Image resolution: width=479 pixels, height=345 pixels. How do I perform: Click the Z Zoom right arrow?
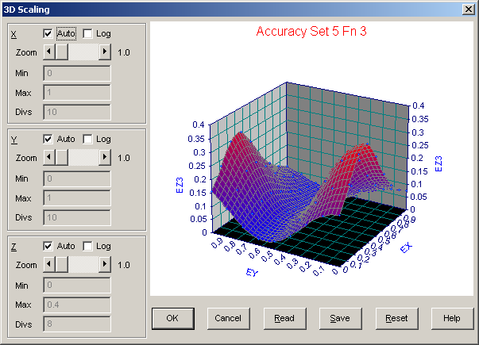tap(105, 264)
